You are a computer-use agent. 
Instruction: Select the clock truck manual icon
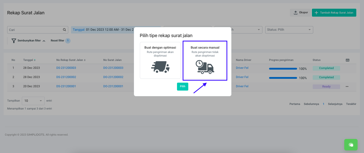(x=205, y=67)
